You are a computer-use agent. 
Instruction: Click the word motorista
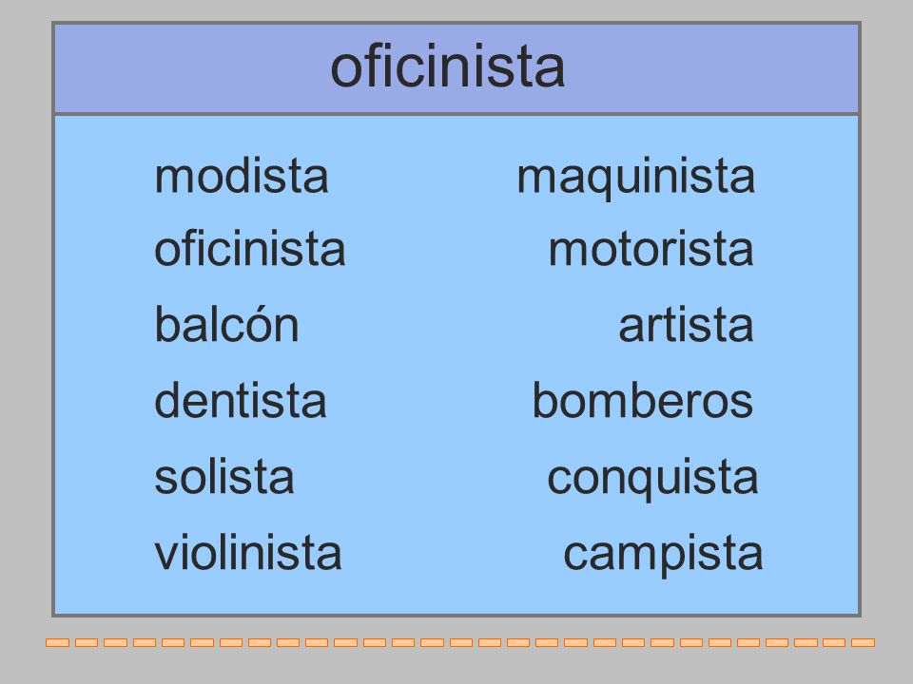651,249
